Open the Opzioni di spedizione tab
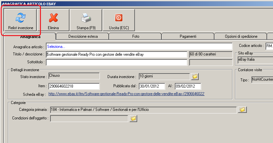The height and width of the screenshot is (143, 273). click(241, 36)
